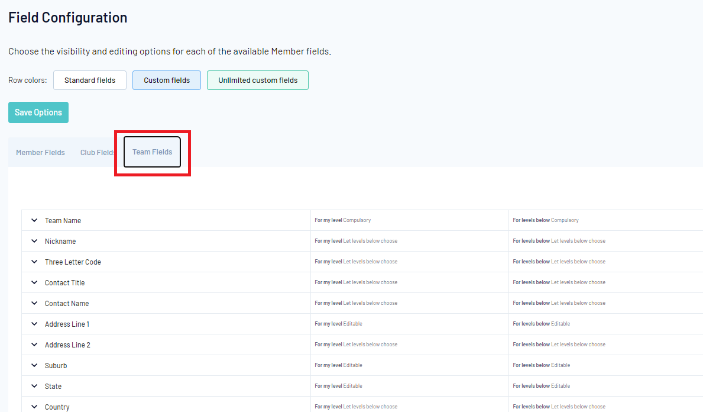Switch to the Club Fields tab

(98, 153)
